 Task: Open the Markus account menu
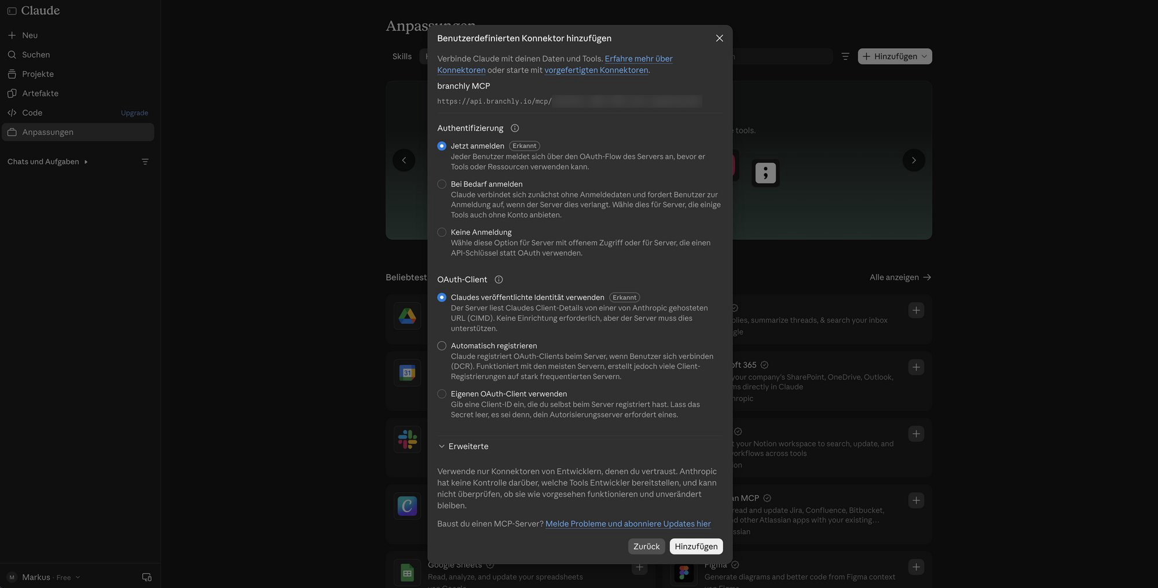coord(43,578)
